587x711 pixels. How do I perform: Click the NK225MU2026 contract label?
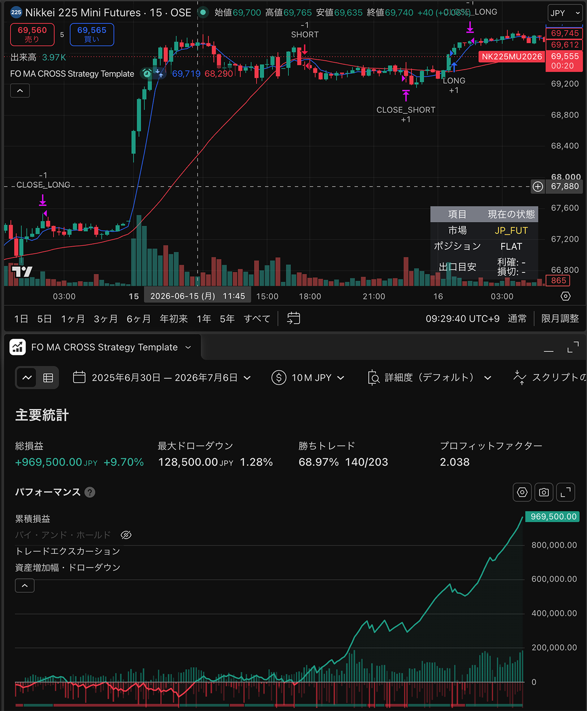pos(512,56)
